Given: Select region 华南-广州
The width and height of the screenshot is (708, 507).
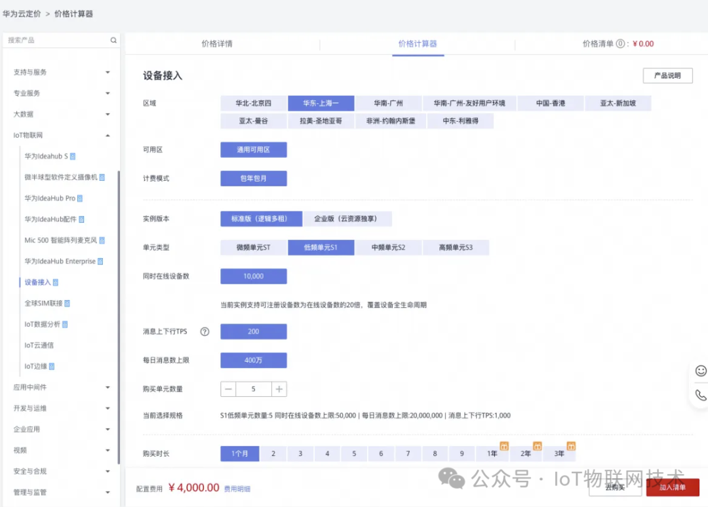Looking at the screenshot, I should click(x=388, y=103).
